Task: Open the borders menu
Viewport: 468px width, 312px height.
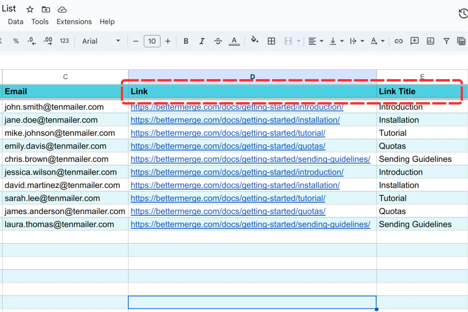Action: (x=271, y=41)
